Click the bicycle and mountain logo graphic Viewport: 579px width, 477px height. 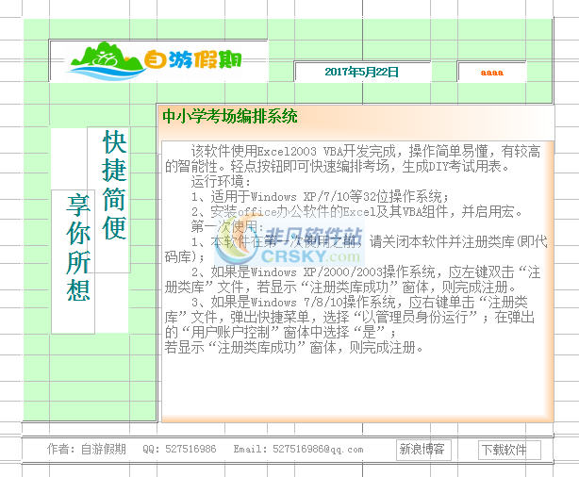(x=105, y=59)
